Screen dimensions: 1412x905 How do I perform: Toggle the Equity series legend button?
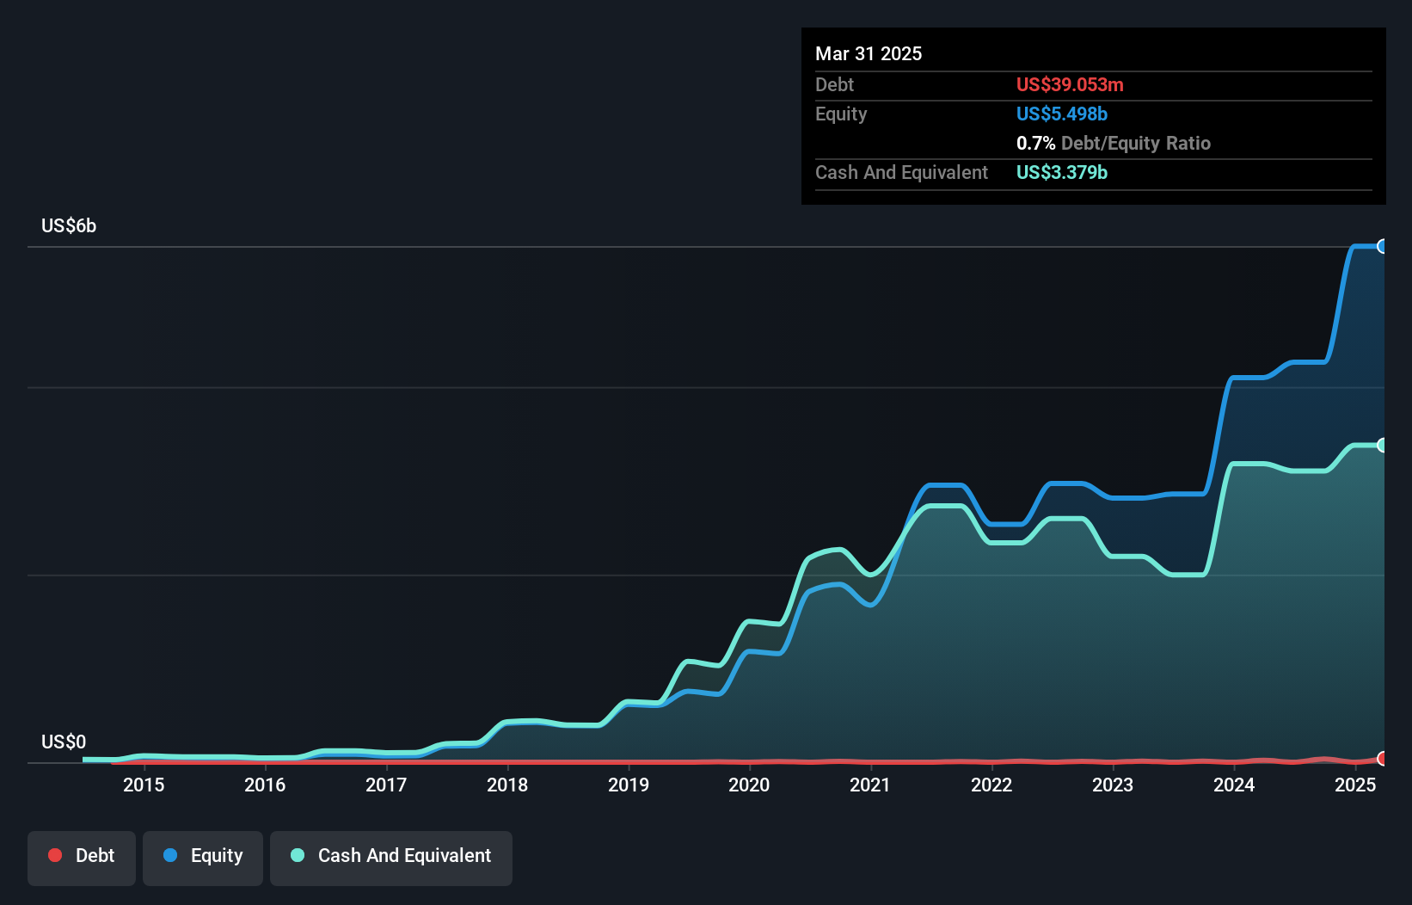(203, 858)
